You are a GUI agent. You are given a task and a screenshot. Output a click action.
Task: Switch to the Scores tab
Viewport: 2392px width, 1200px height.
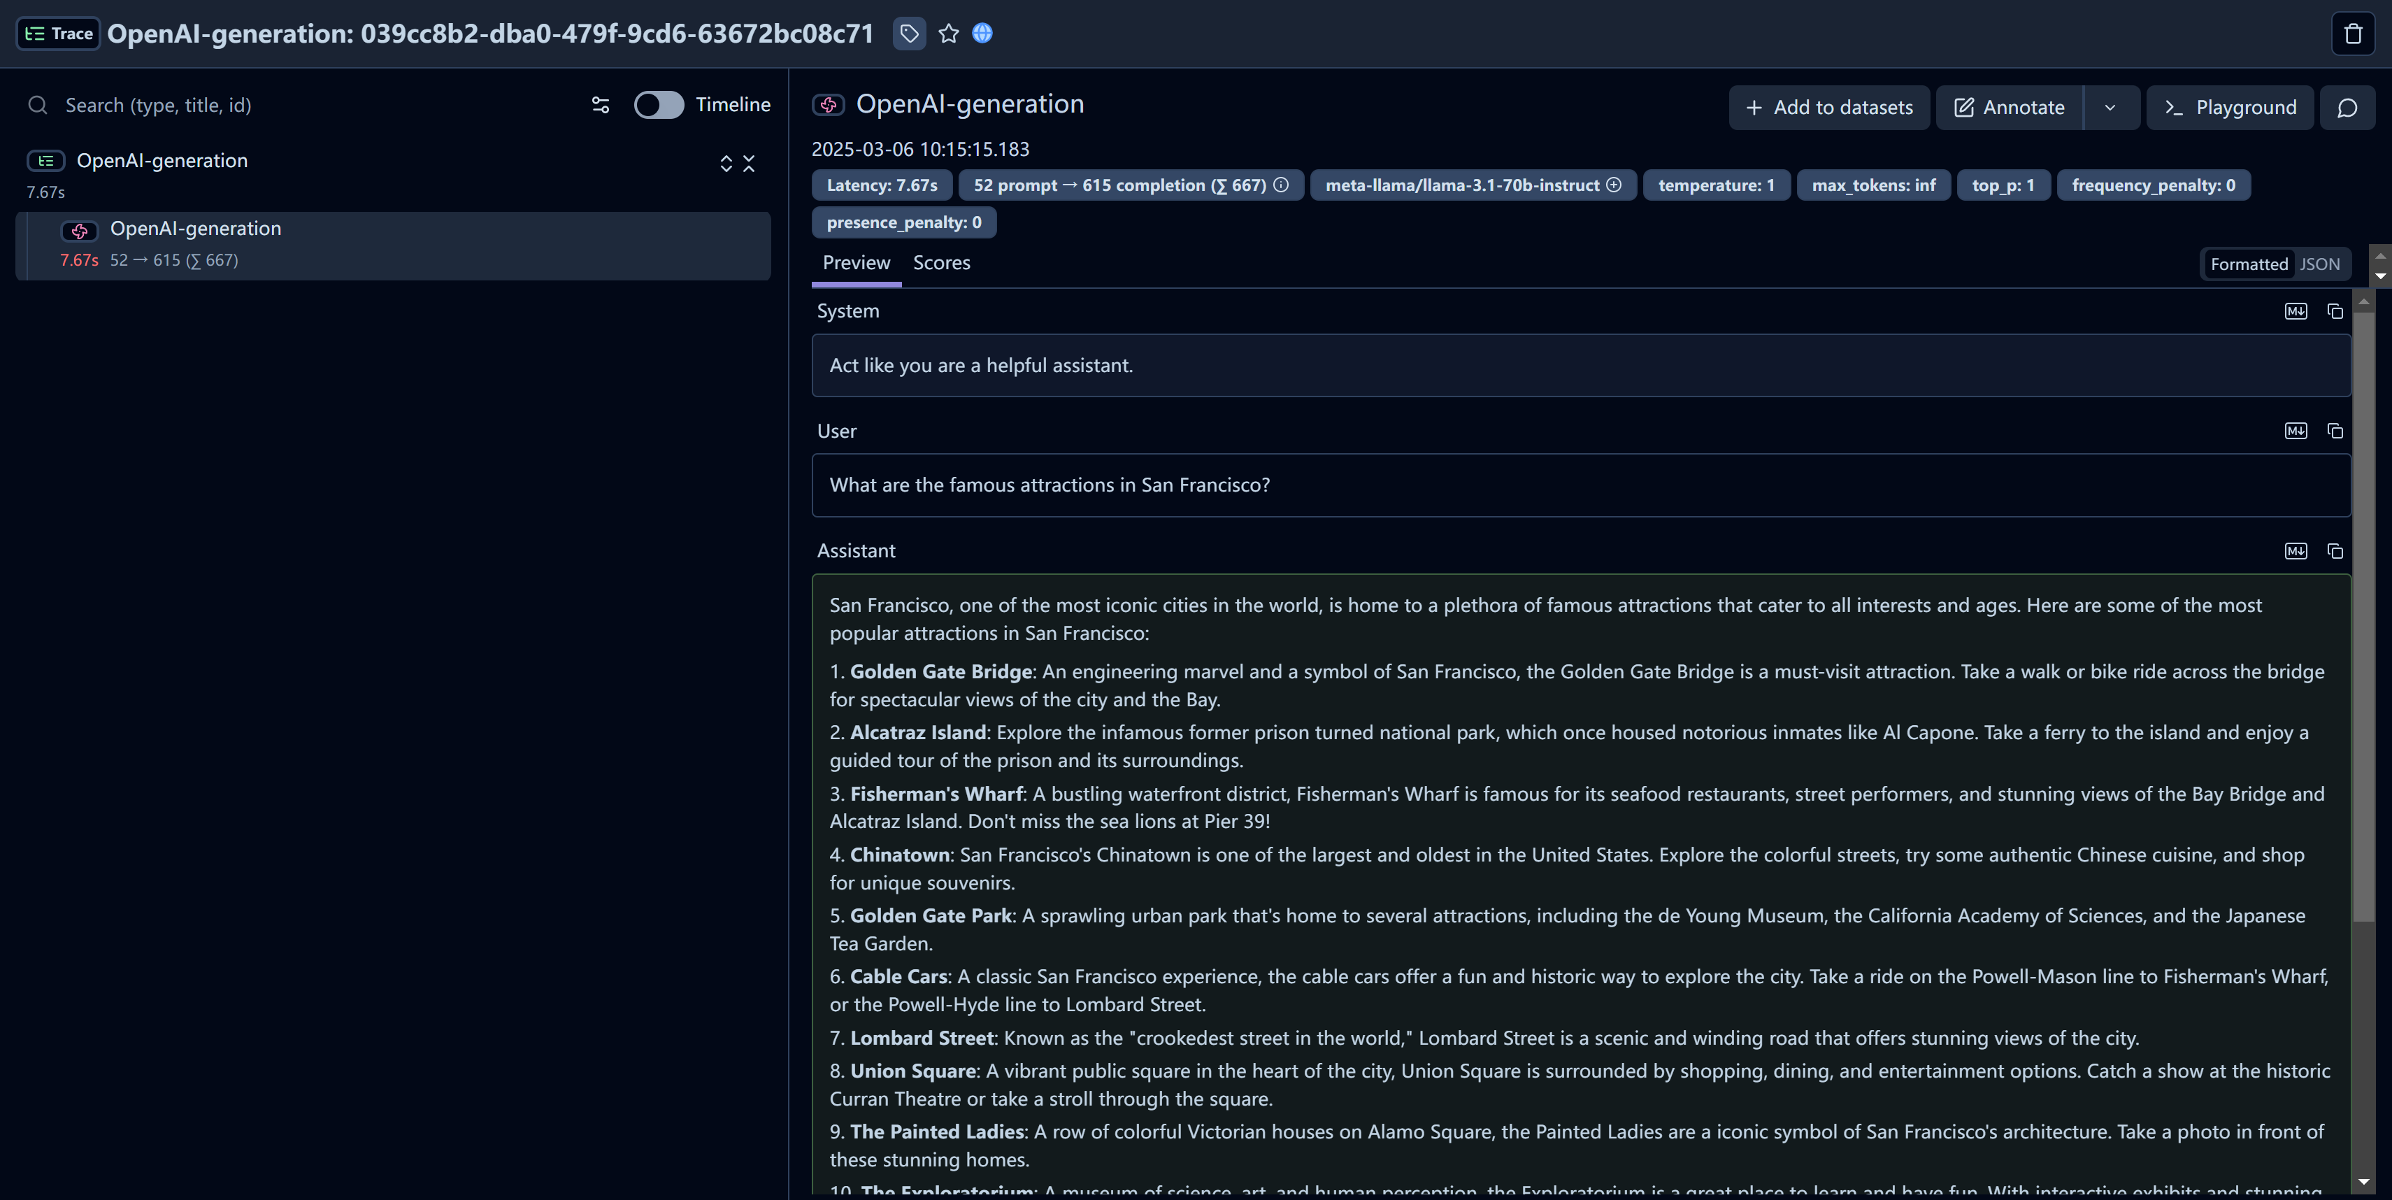(942, 263)
